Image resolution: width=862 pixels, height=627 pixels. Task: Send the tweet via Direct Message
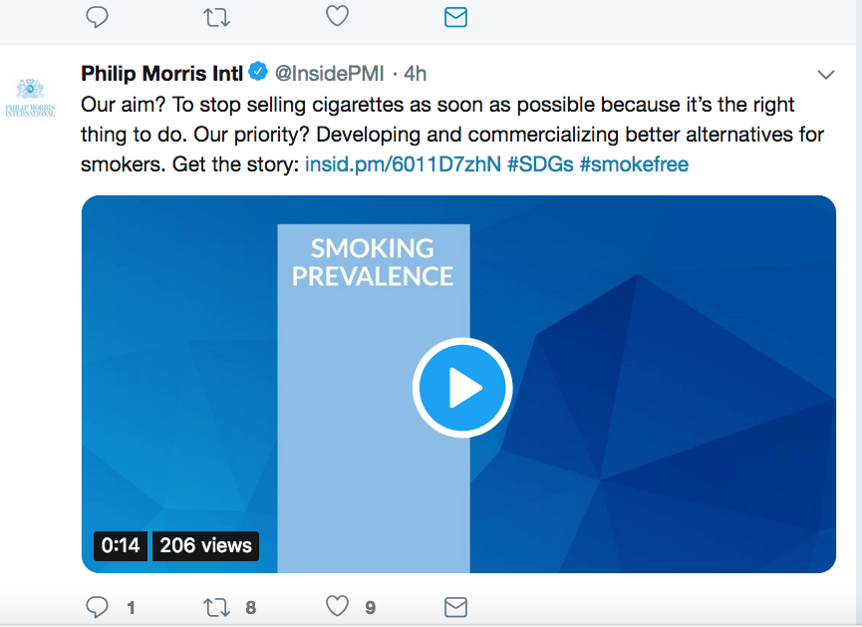[x=455, y=606]
